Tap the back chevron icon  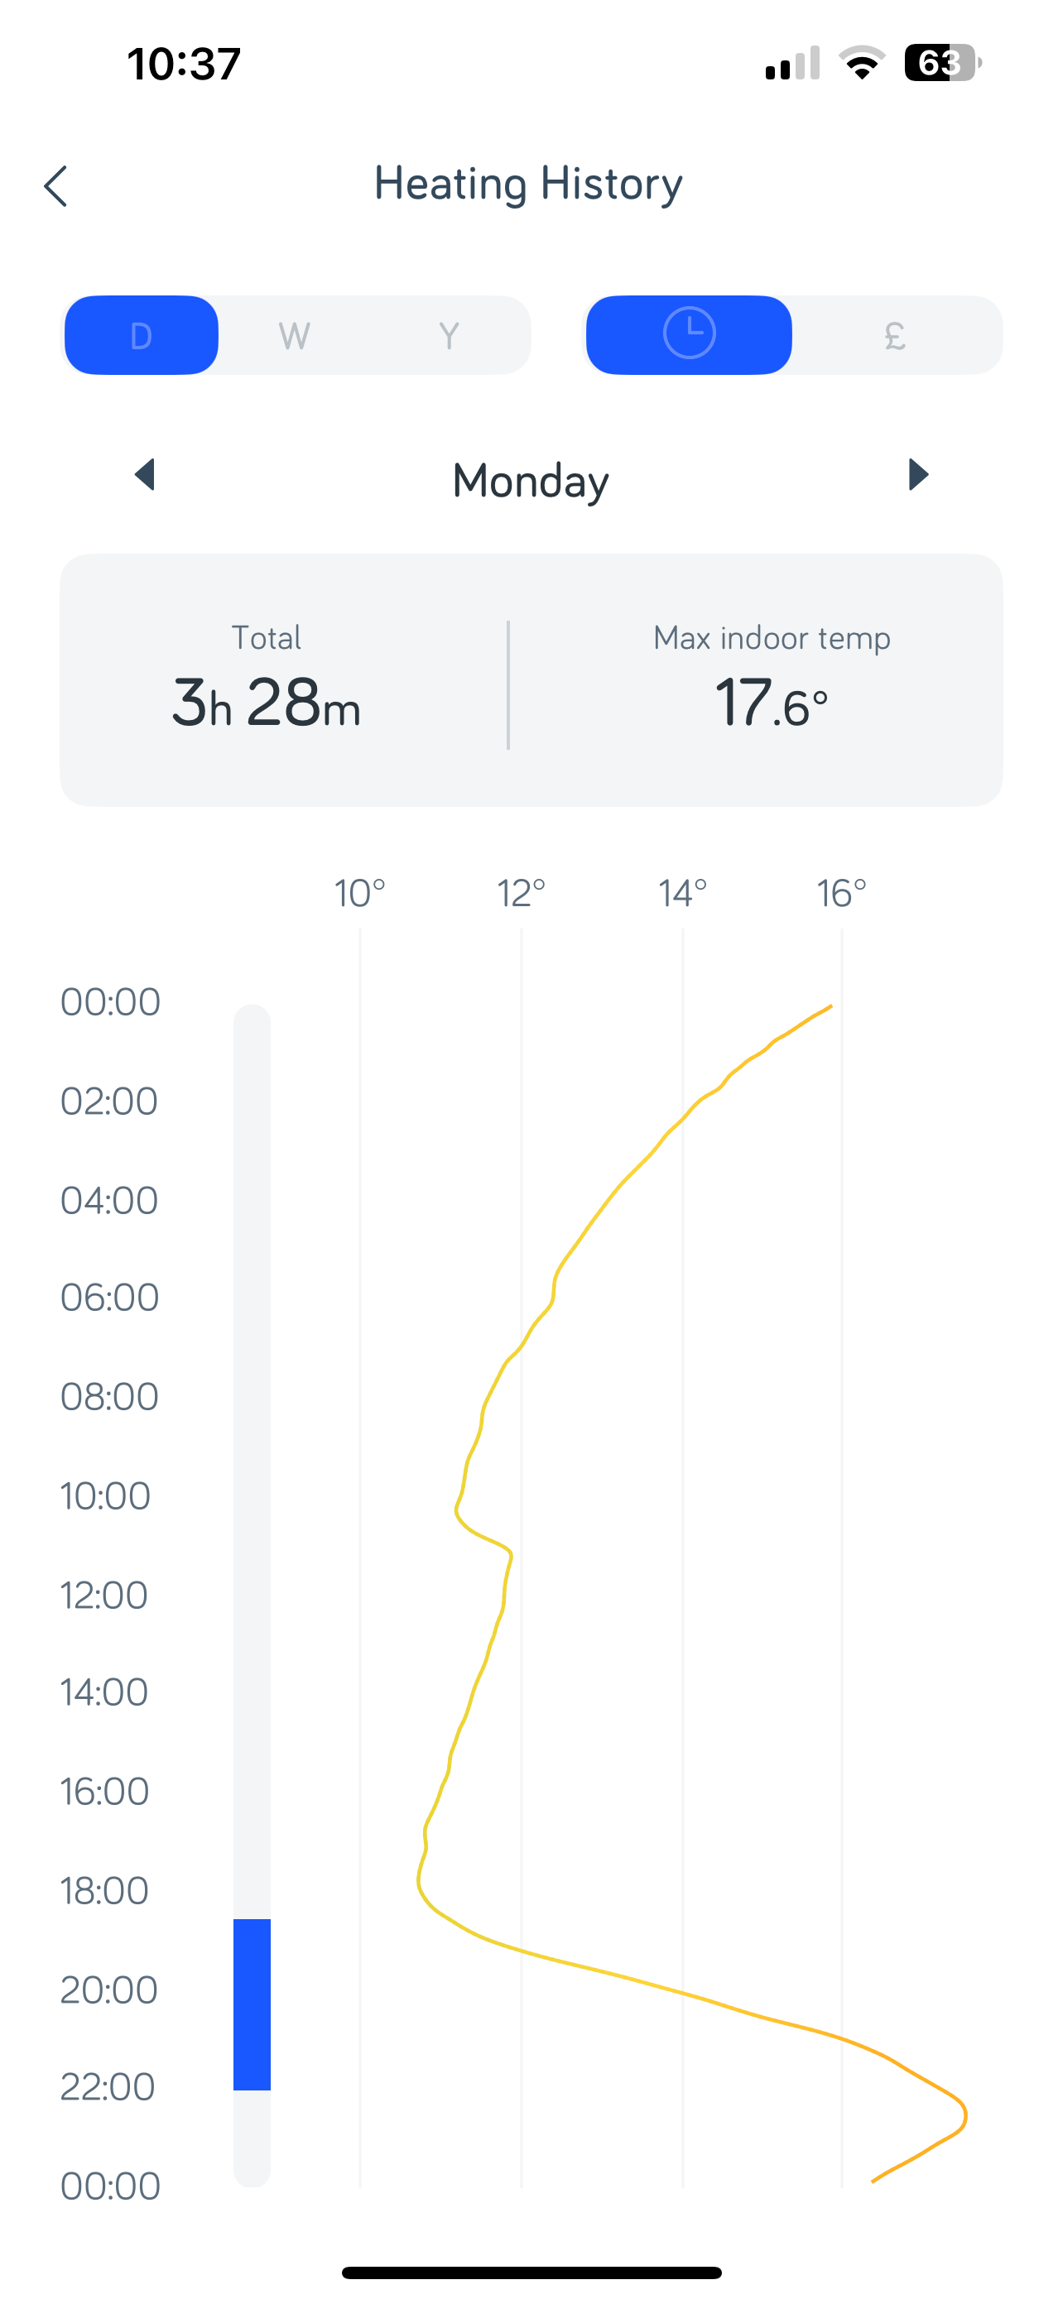click(x=55, y=185)
